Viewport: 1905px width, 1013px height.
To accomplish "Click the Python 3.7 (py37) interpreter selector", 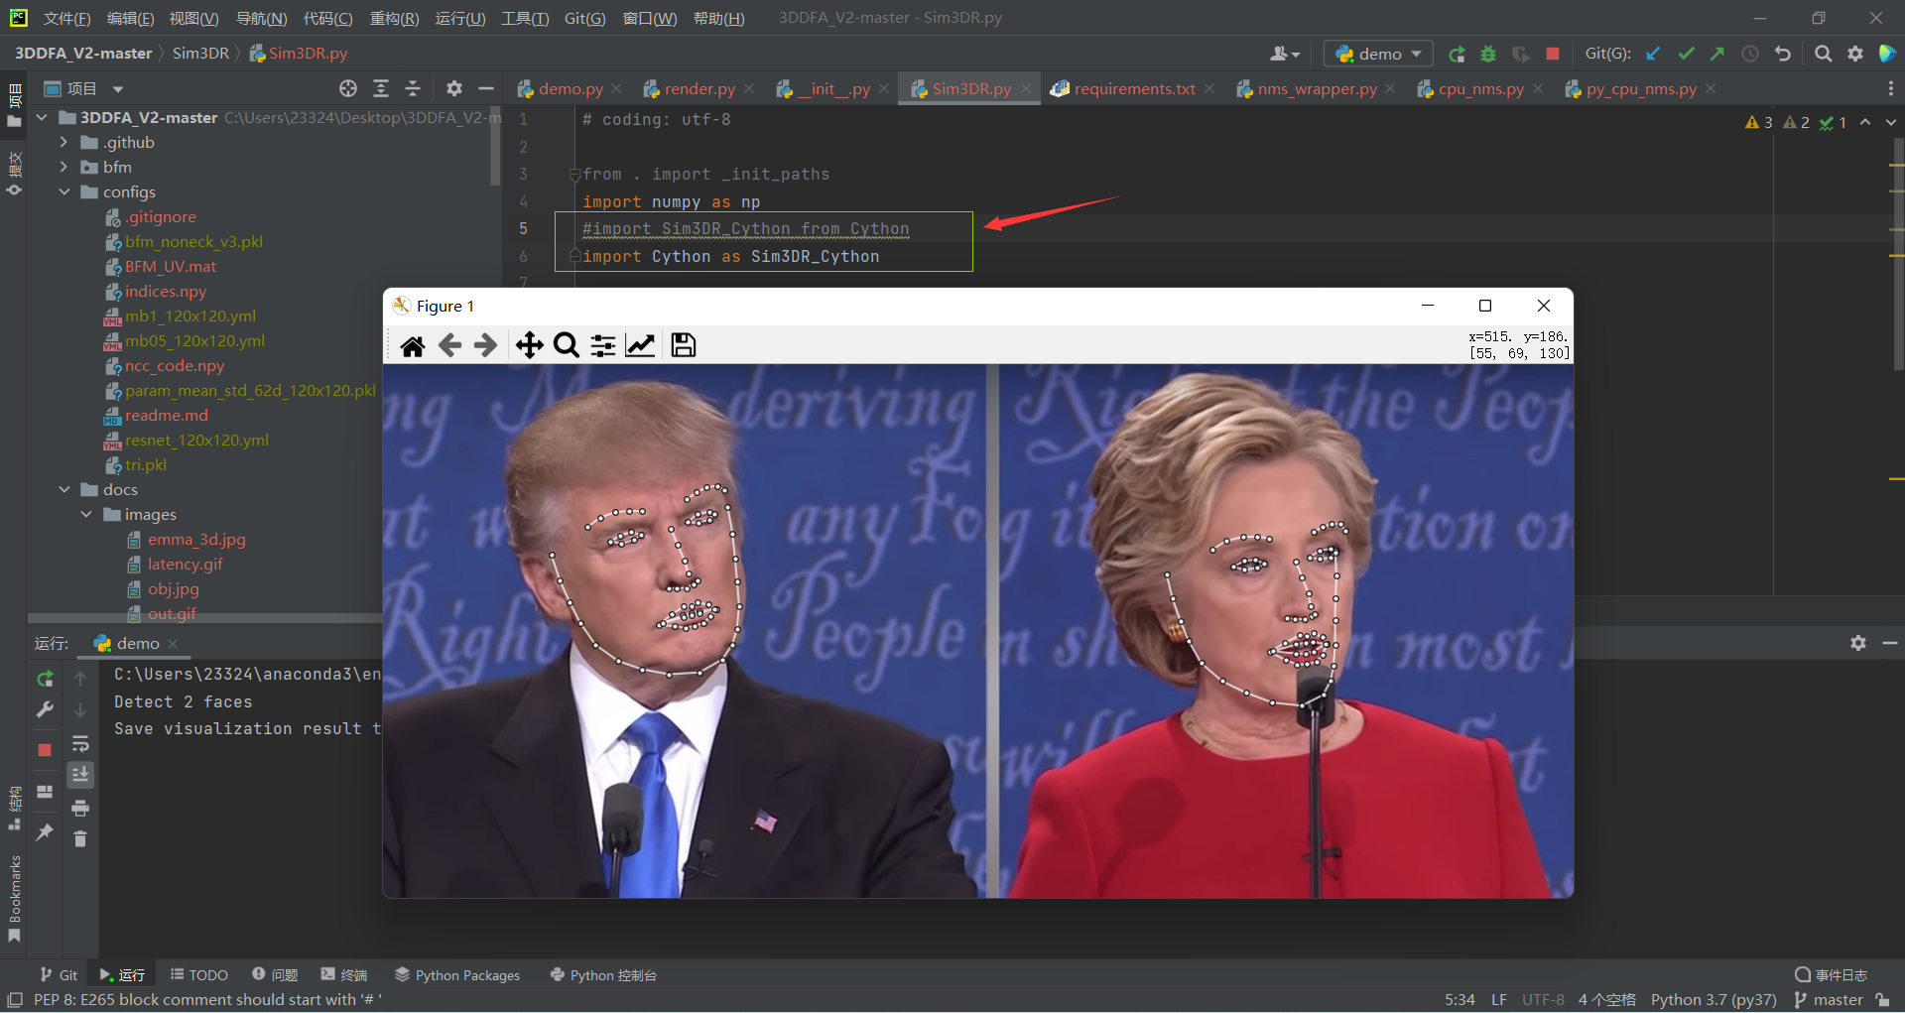I will [x=1714, y=999].
